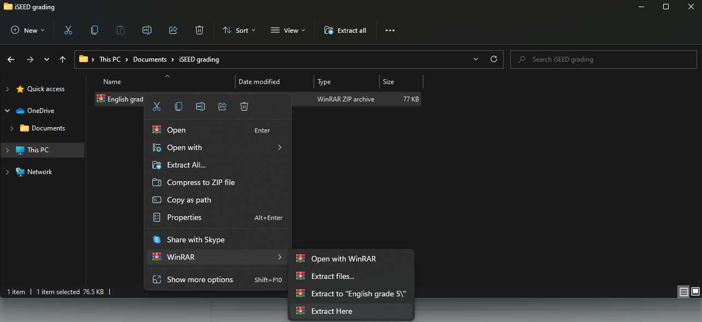Viewport: 702px width, 322px height.
Task: Switch to details view in status bar
Action: (683, 292)
